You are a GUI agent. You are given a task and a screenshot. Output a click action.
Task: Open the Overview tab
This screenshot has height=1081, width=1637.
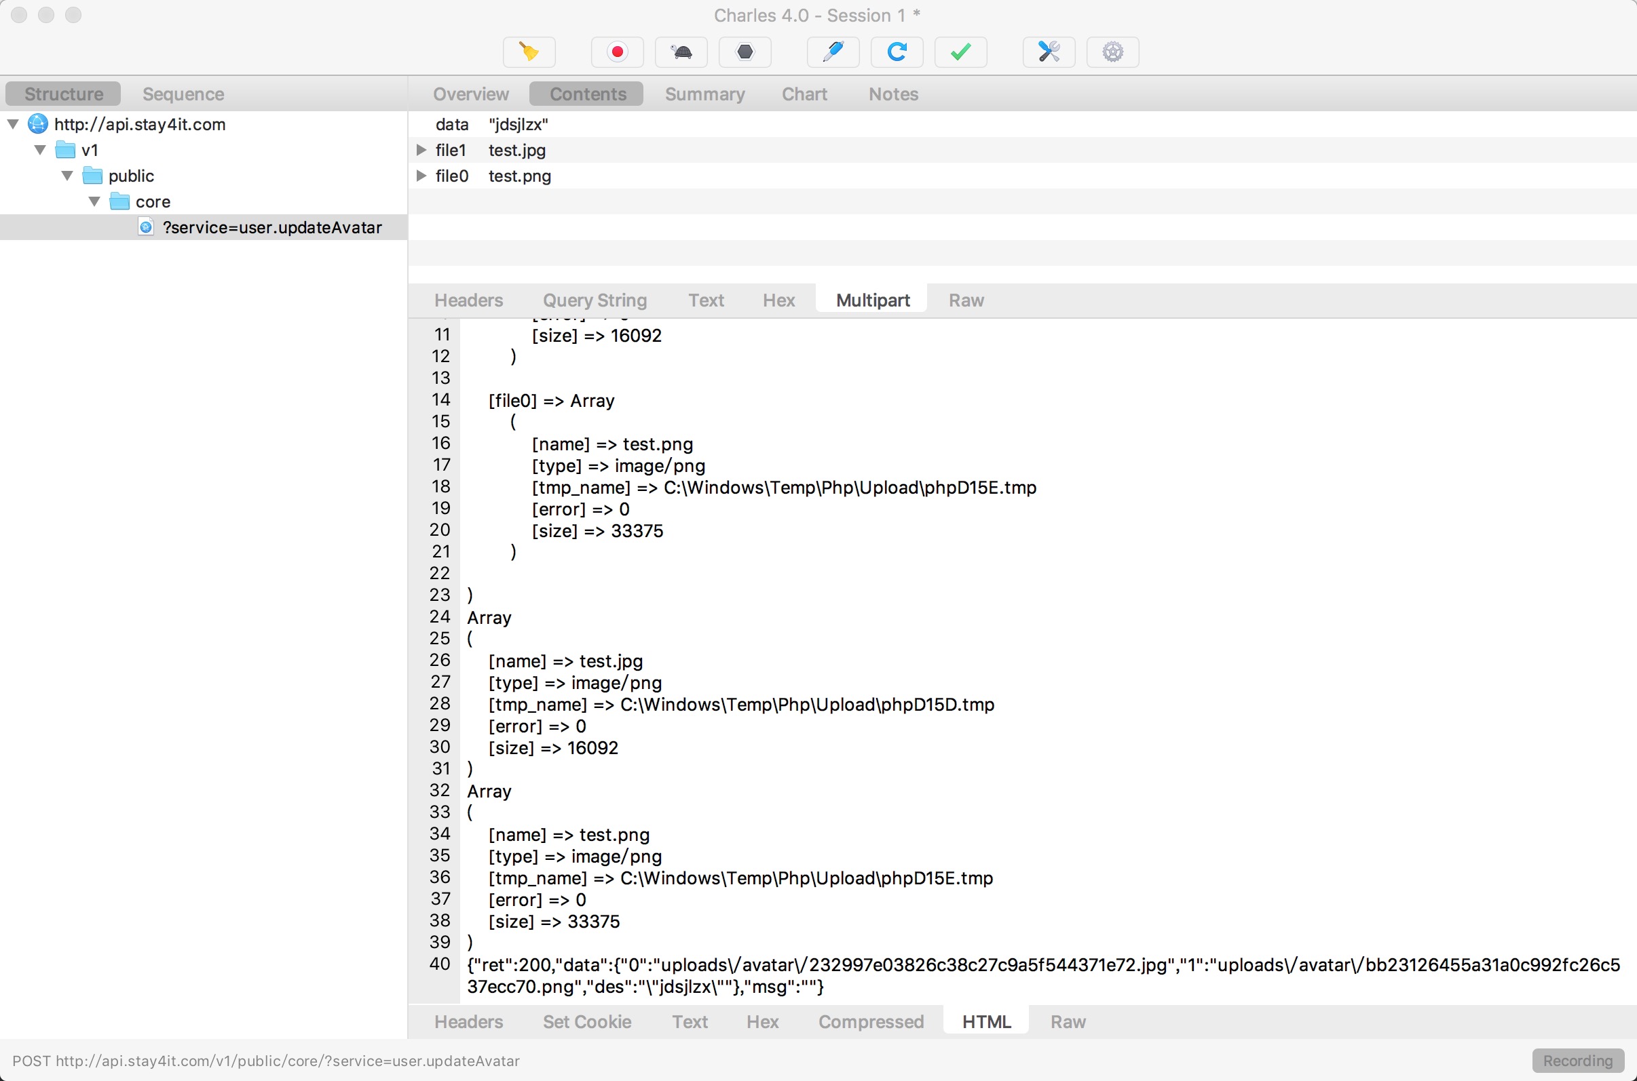(470, 94)
